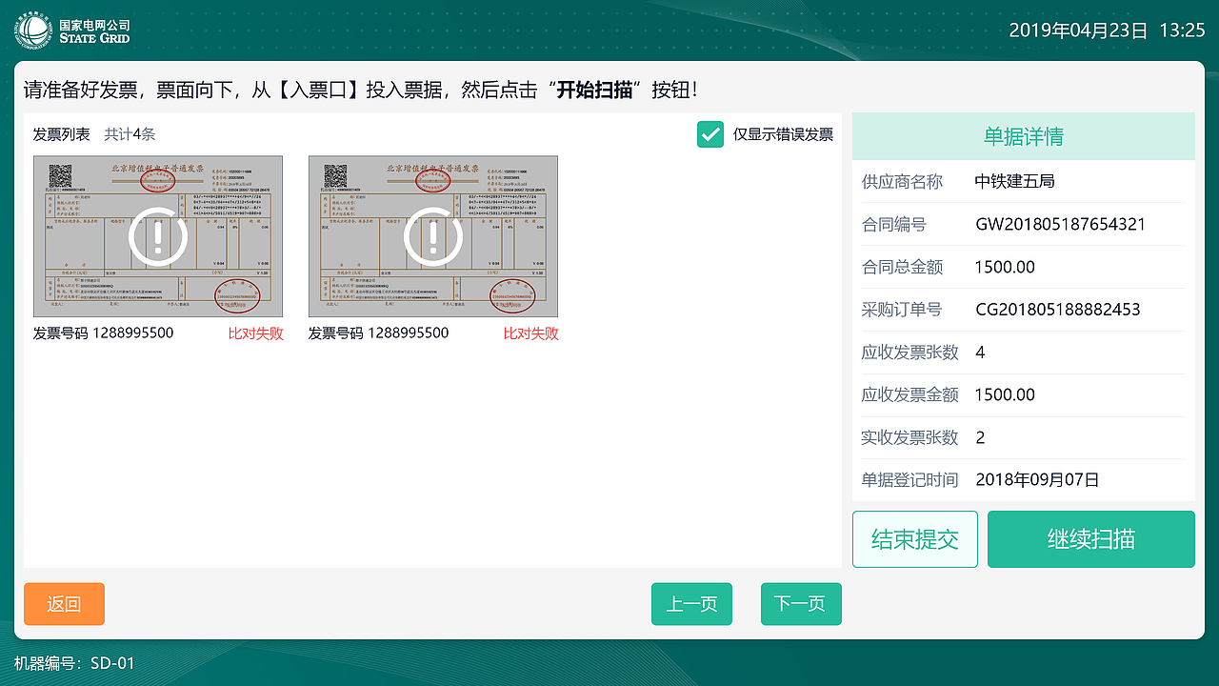
Task: Go to the previous page with 上一页
Action: point(691,603)
